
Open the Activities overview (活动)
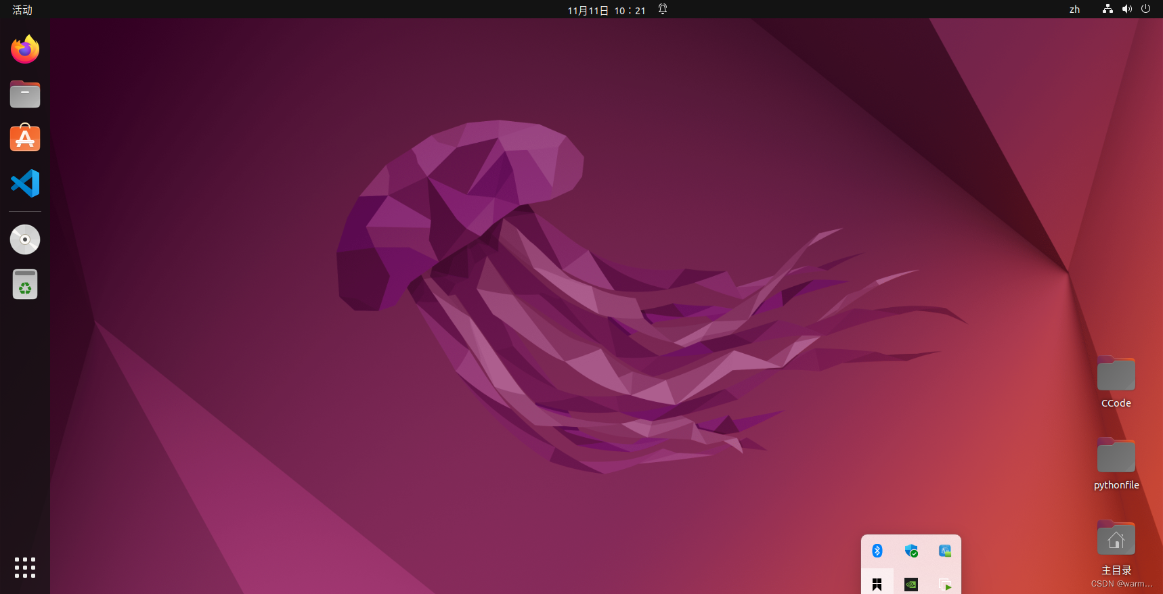22,9
